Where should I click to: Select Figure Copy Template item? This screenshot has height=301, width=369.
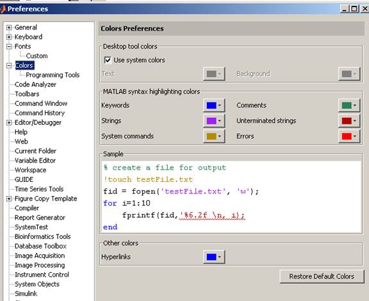(x=45, y=199)
